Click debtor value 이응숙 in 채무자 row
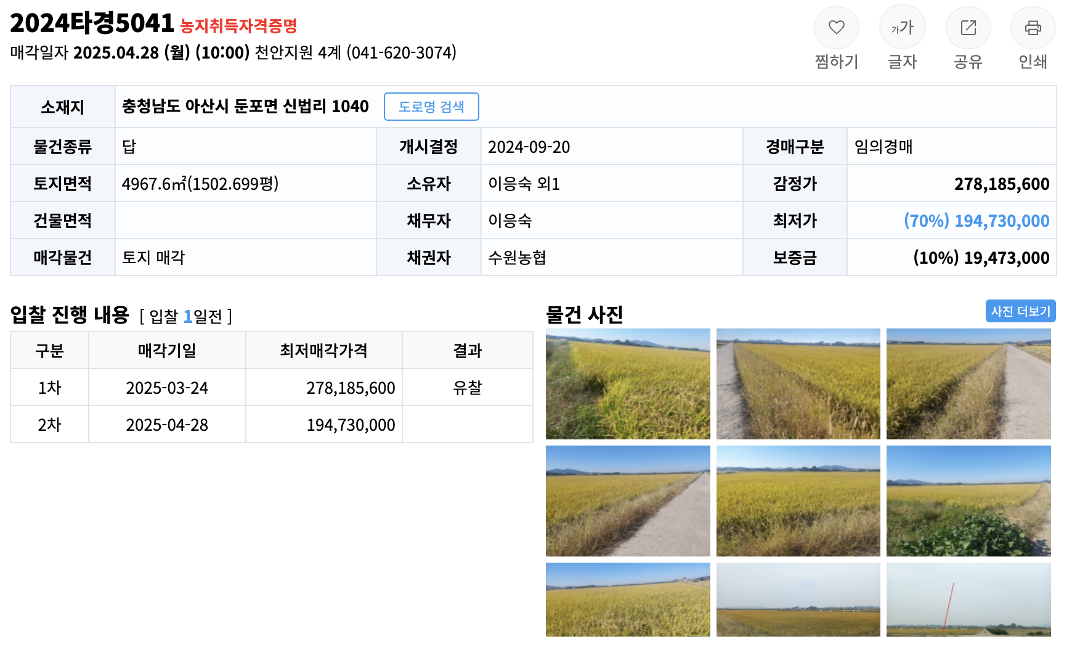The height and width of the screenshot is (652, 1072). 510,221
